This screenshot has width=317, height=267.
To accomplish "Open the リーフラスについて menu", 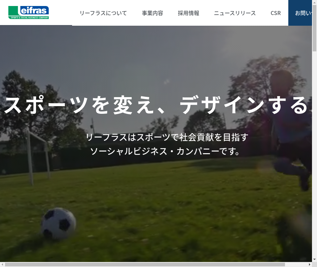I will click(x=103, y=13).
